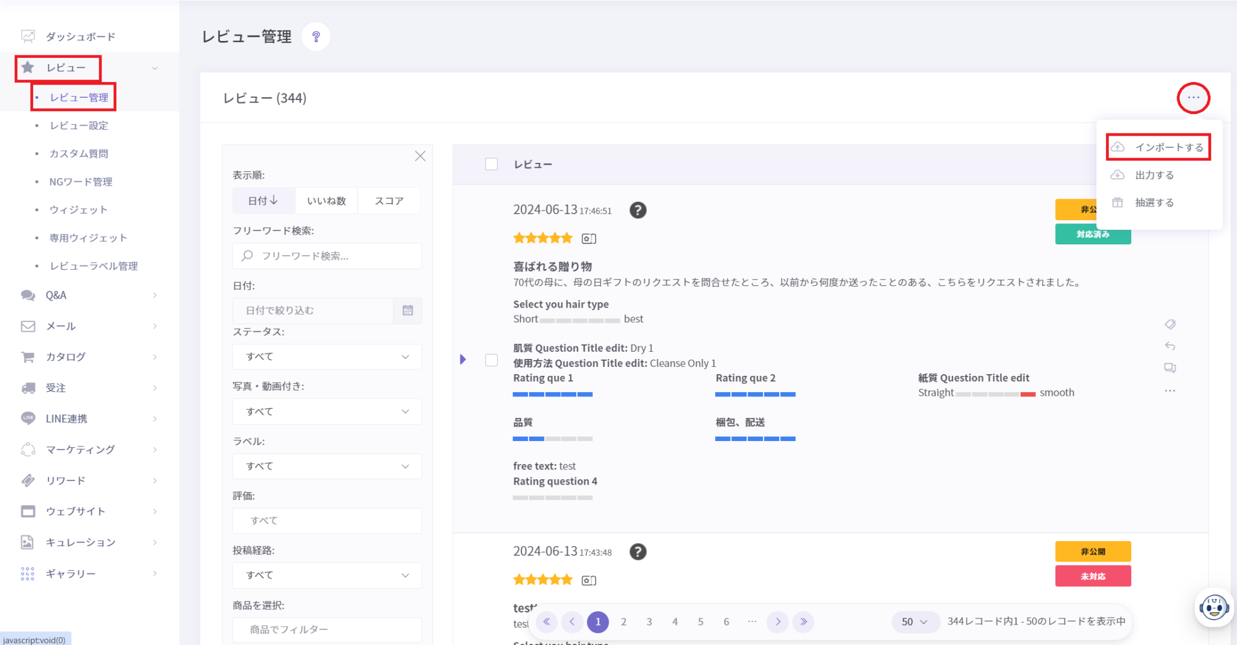
Task: Click the help question mark beside レビュー管理
Action: [315, 37]
